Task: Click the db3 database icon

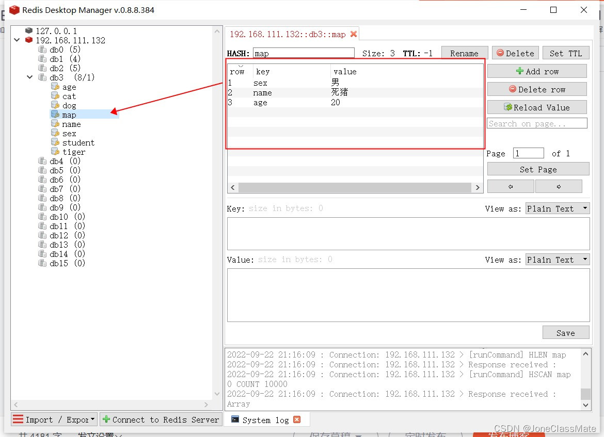Action: click(x=42, y=77)
